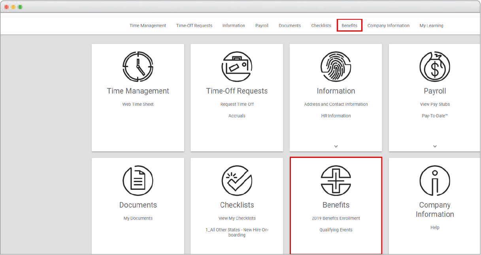Click the Time Management clock icon

pos(138,67)
